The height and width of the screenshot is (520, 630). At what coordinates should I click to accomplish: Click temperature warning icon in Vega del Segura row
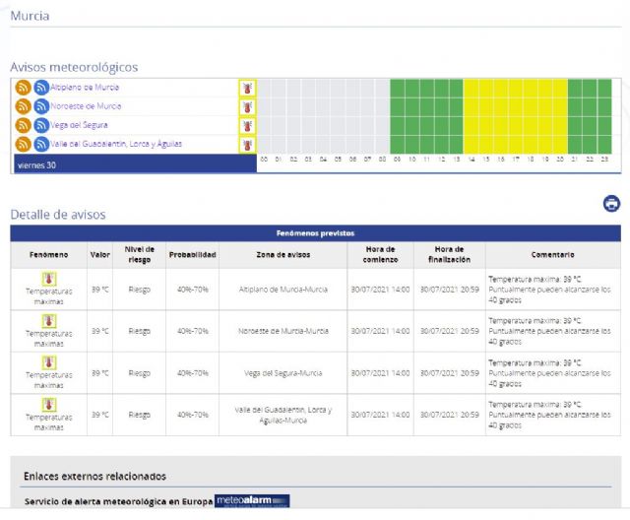[x=247, y=125]
